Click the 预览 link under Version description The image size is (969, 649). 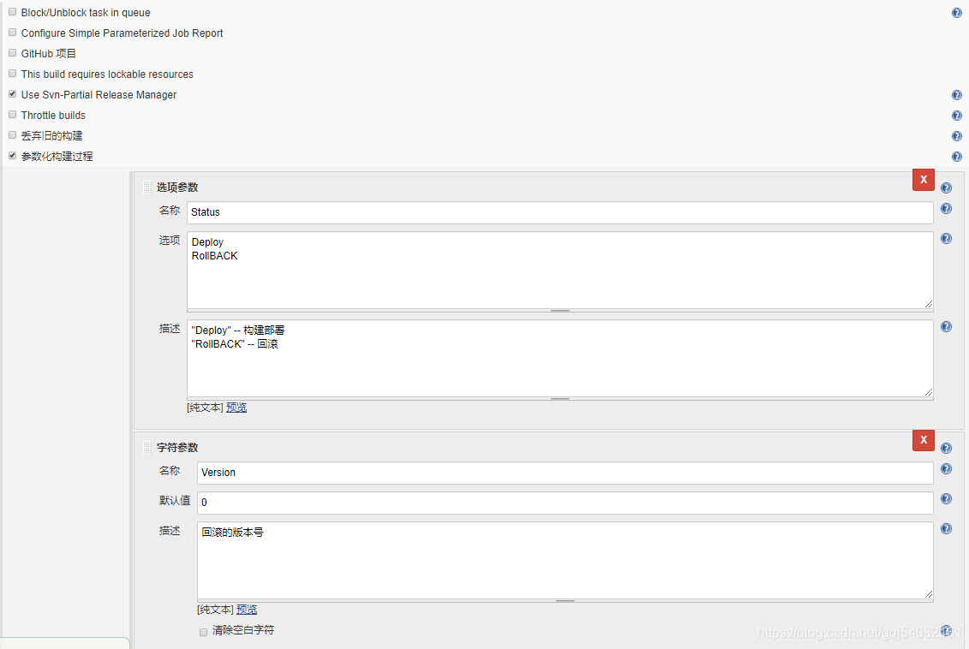(x=247, y=610)
